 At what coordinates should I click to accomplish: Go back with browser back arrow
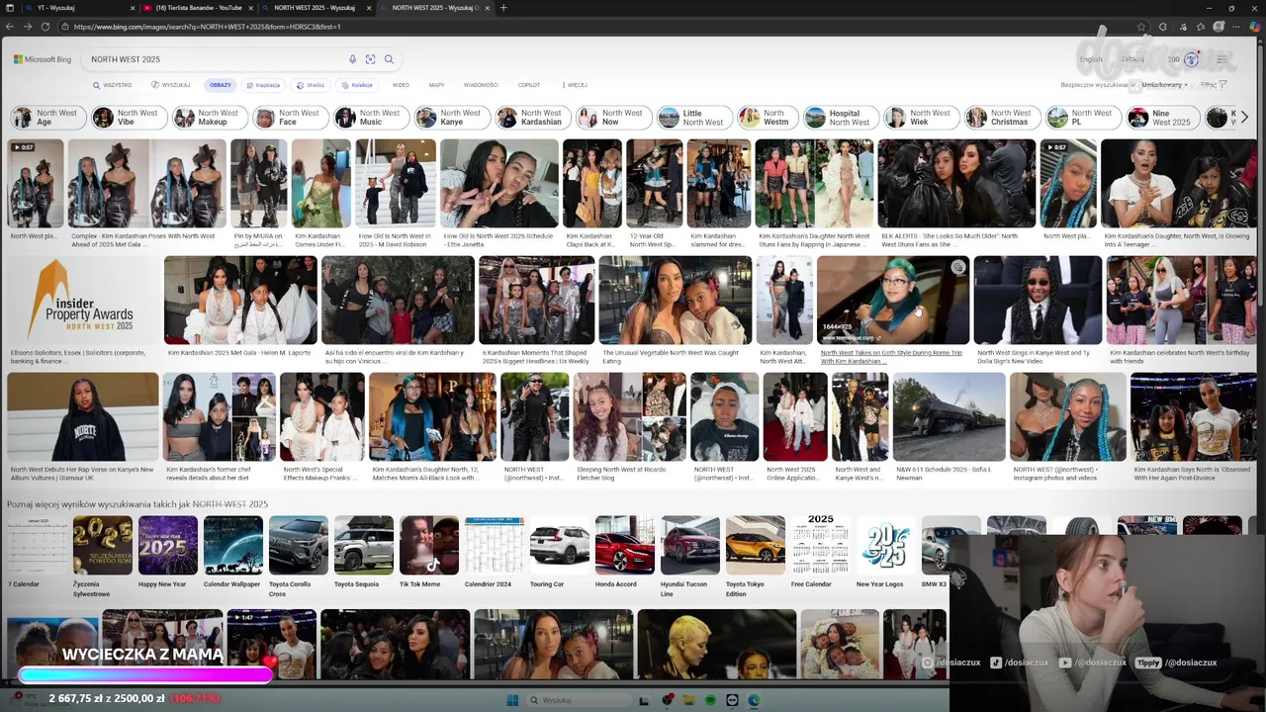point(10,27)
